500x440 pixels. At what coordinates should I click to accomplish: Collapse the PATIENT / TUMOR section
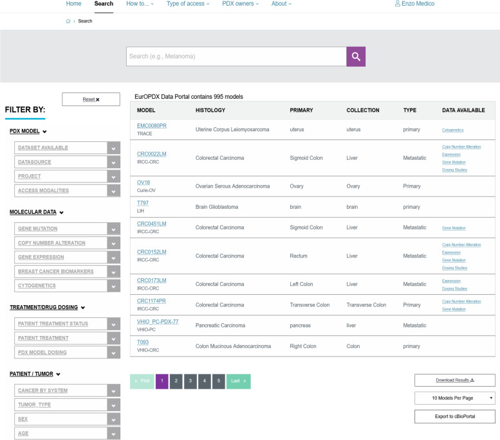35,374
